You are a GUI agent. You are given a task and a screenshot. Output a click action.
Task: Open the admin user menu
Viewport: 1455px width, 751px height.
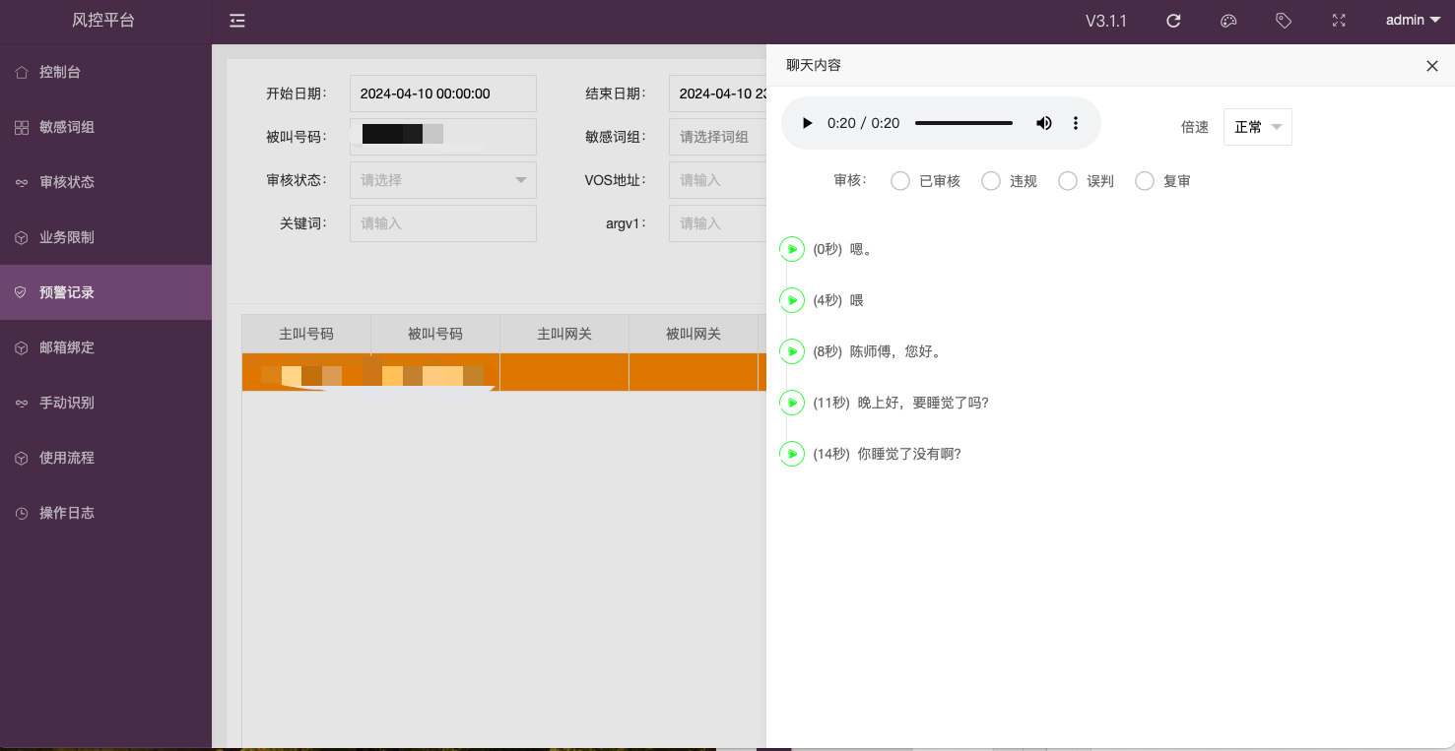1413,20
